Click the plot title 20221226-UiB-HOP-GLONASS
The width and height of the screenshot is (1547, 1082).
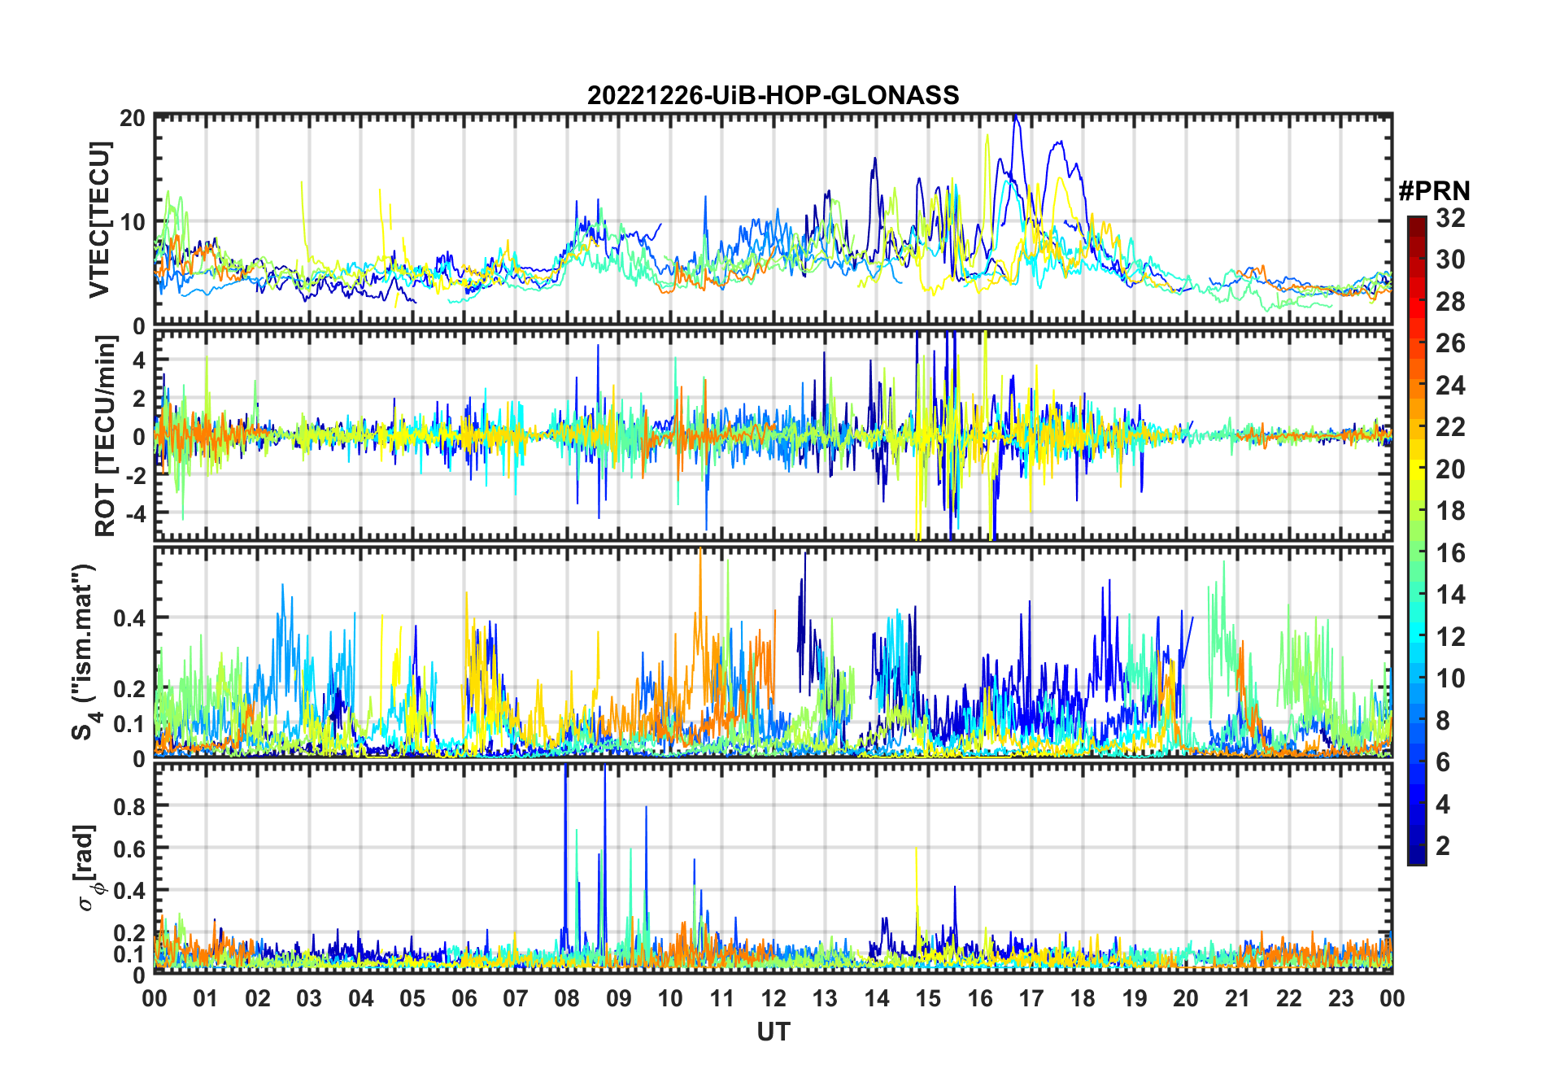(773, 95)
